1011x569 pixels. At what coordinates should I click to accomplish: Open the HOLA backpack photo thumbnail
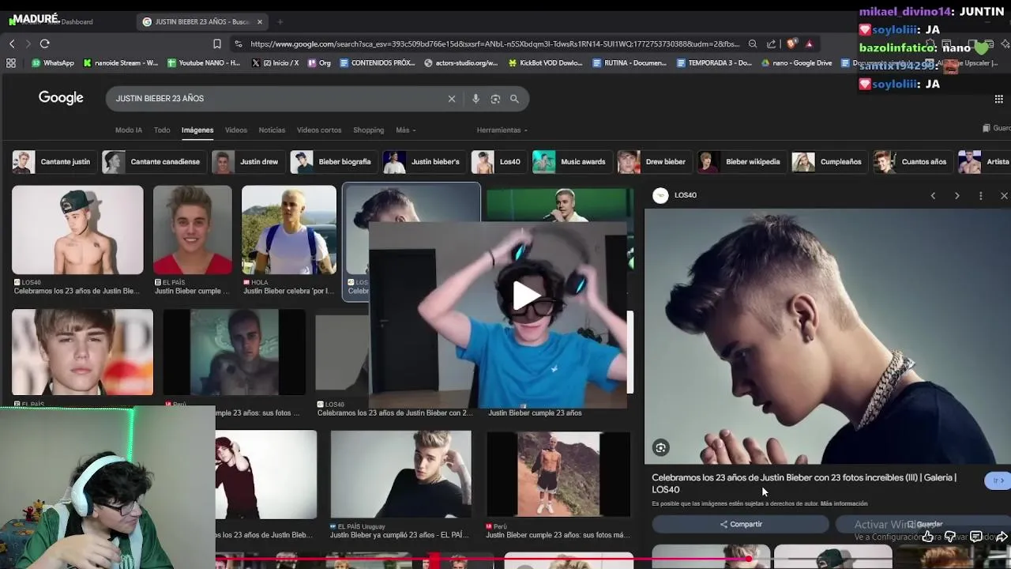coord(288,230)
